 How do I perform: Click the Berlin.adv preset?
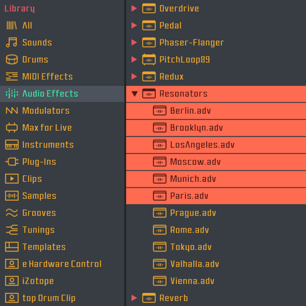[190, 111]
